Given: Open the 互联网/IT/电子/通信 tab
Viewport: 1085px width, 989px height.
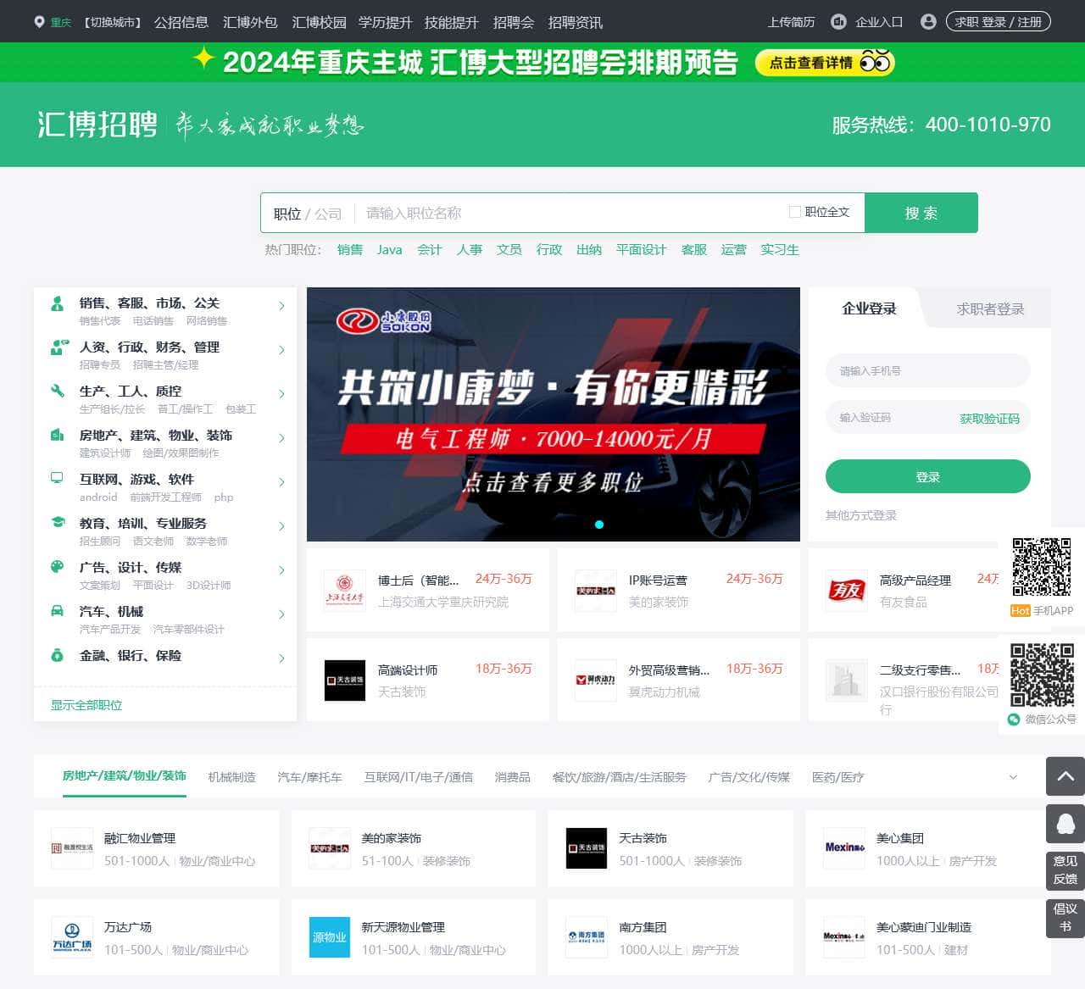Looking at the screenshot, I should tap(419, 777).
